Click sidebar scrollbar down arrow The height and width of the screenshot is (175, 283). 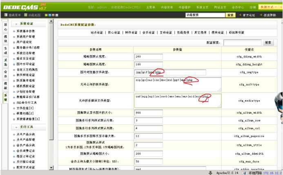point(51,168)
